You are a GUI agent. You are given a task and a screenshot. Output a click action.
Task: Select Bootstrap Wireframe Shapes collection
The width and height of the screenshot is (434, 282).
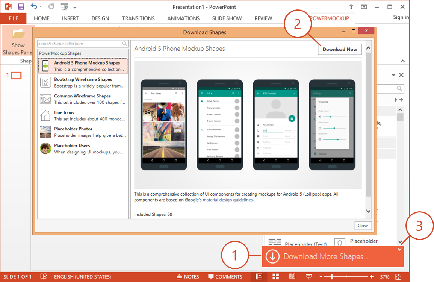83,83
